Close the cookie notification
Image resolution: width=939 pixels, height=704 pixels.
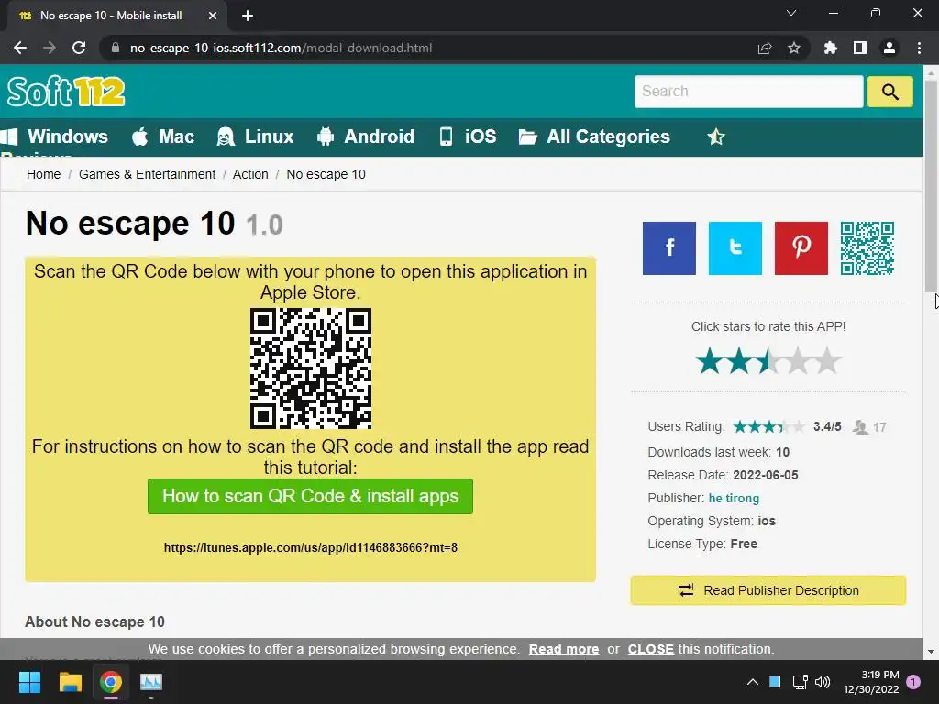coord(650,649)
